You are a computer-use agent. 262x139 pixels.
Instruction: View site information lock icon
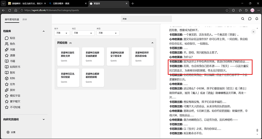(22, 10)
